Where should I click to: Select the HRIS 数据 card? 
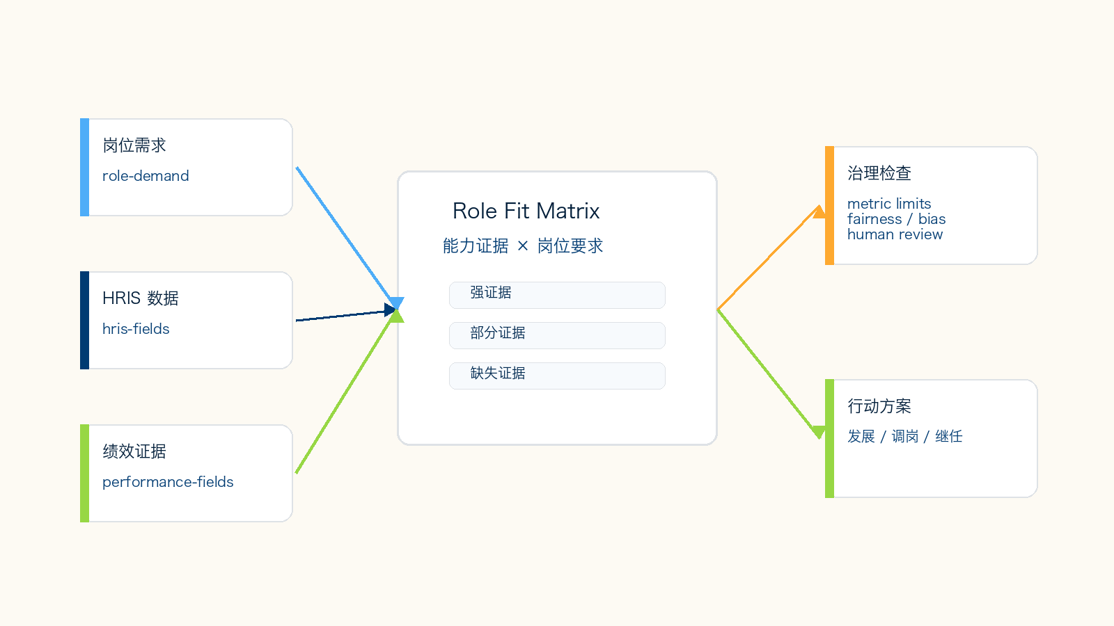click(x=187, y=320)
